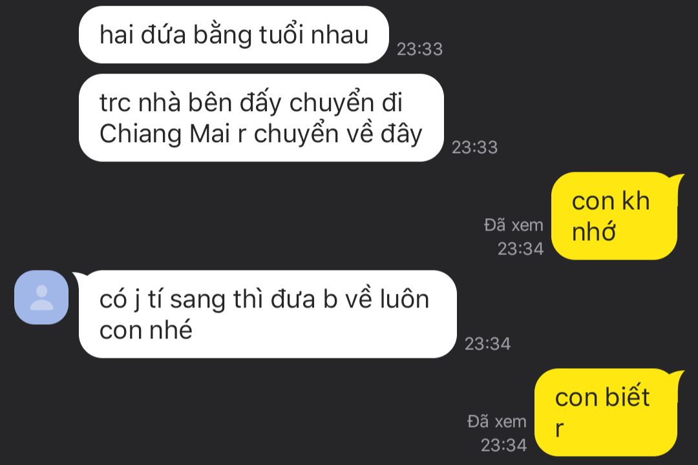
Task: Tap 23:33 timestamp beside Chiang Mai message
Action: point(474,147)
